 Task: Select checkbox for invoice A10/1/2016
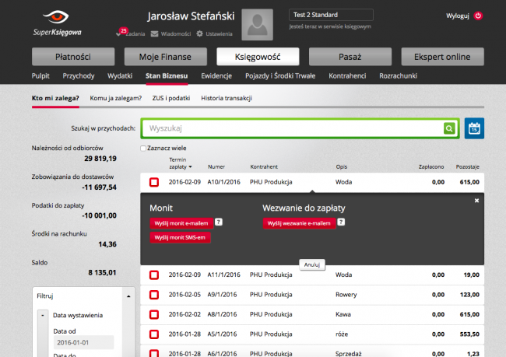pyautogui.click(x=154, y=182)
